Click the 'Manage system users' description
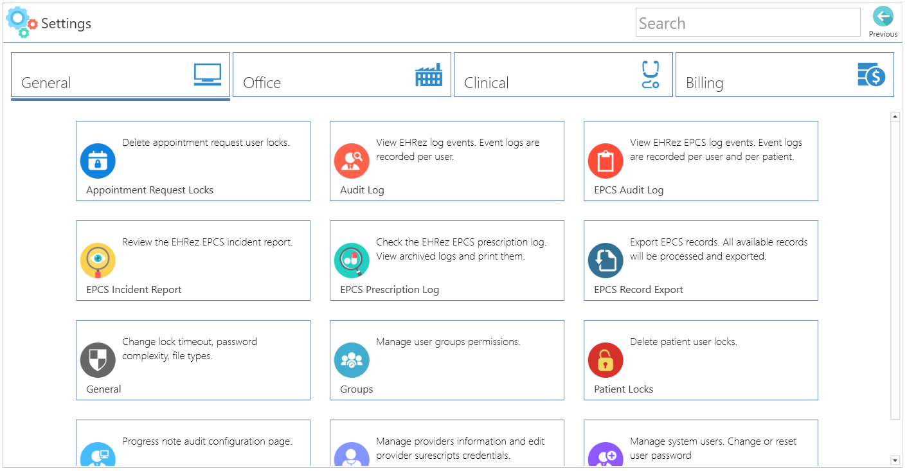 coord(713,449)
